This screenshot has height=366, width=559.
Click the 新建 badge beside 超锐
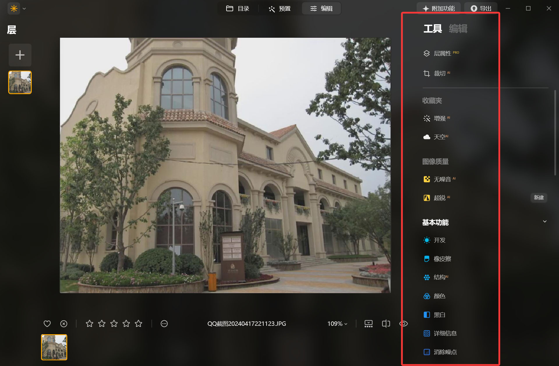click(x=539, y=198)
